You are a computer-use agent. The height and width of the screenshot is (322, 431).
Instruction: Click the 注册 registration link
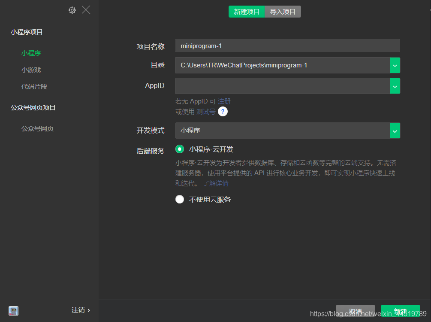(224, 101)
